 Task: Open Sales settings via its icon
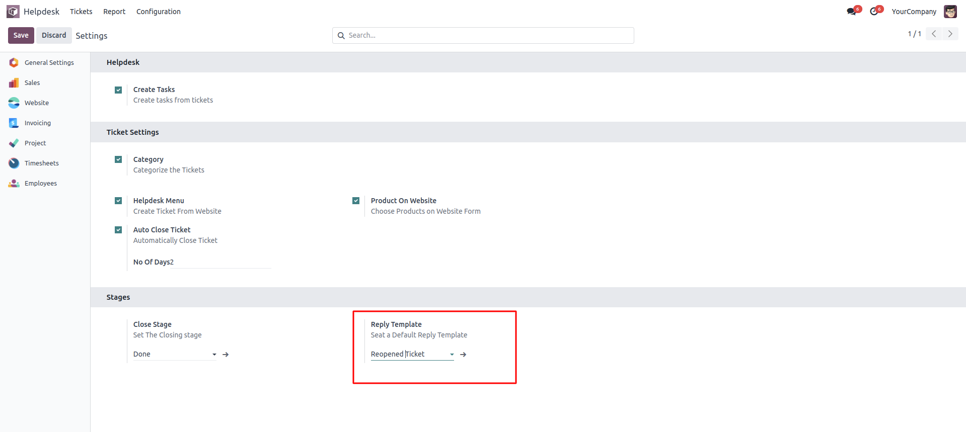click(x=14, y=83)
